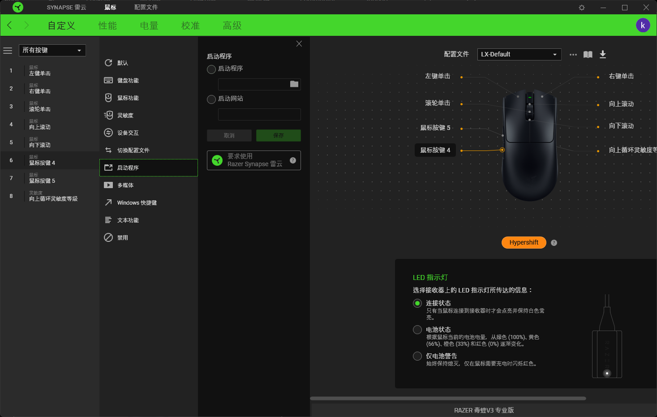The height and width of the screenshot is (417, 657).
Task: Choose the 鼠标功能 mouse icon
Action: 108,98
